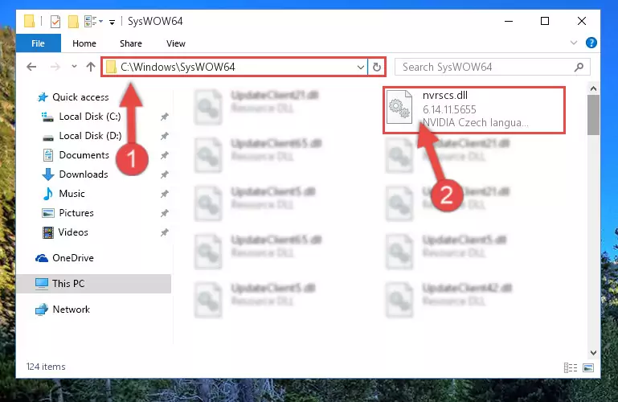The image size is (618, 402).
Task: Maximize the SysWOW64 window
Action: pyautogui.click(x=545, y=21)
